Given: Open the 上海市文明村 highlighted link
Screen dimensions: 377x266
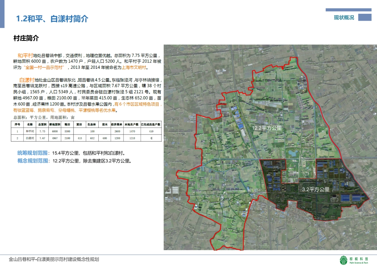Looking at the screenshot, I should coord(133,68).
